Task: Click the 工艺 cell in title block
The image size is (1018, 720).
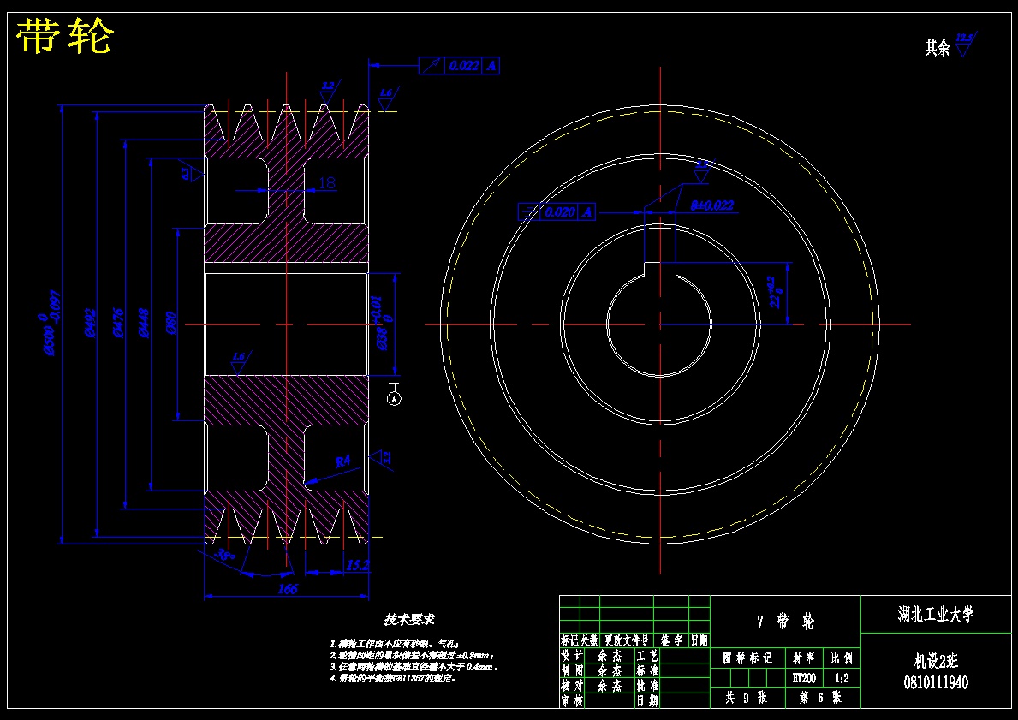Action: coord(649,657)
